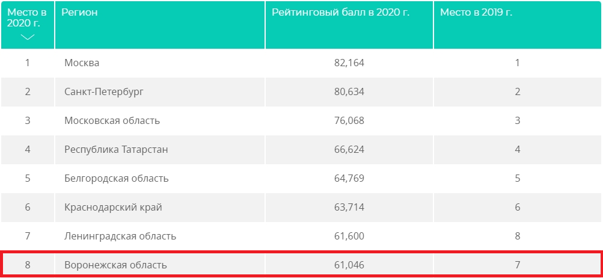Select the highlighted Воронежская область row

point(301,265)
